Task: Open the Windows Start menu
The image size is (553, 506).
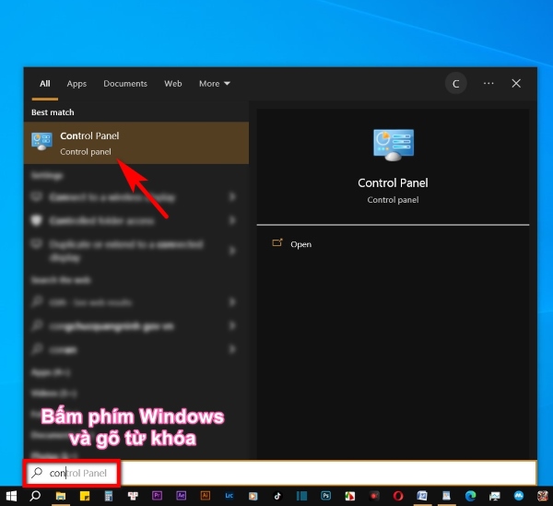Action: (x=11, y=496)
